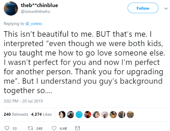This screenshot has width=170, height=131.
Task: Click the red and yellow liker avatar
Action: [x=87, y=114]
